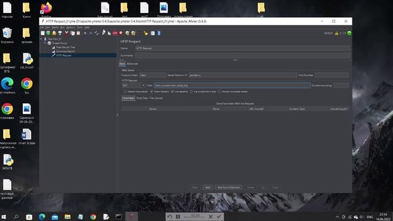
Task: Click the New test plan toolbar icon
Action: tap(42, 33)
